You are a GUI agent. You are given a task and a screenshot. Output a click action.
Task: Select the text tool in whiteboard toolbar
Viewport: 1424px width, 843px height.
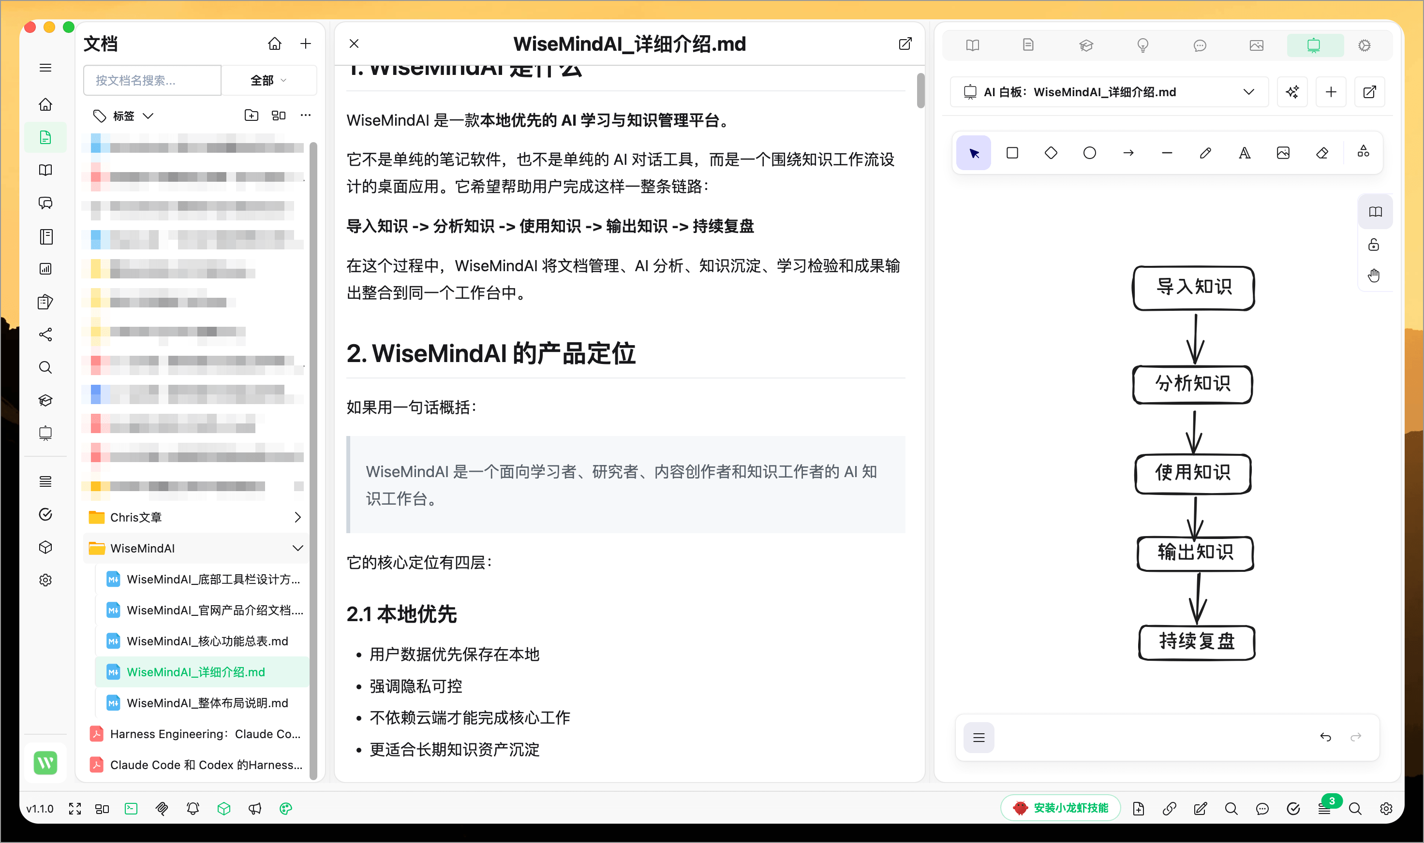pyautogui.click(x=1245, y=153)
